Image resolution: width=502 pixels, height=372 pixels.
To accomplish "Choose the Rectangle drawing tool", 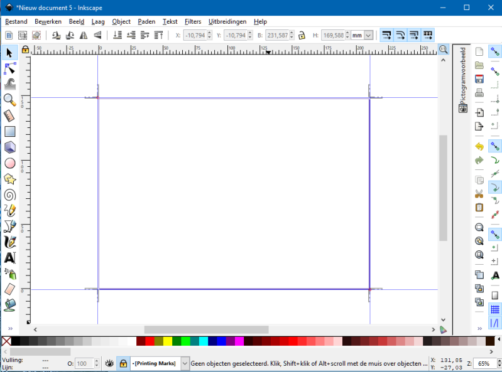I will pyautogui.click(x=9, y=132).
